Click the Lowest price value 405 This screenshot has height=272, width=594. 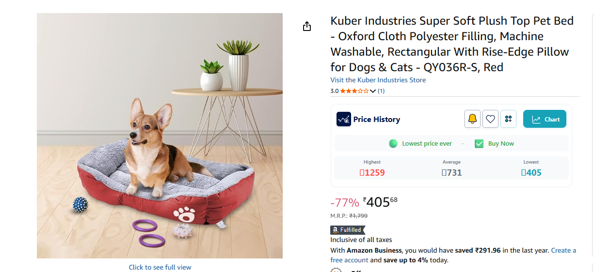point(531,173)
